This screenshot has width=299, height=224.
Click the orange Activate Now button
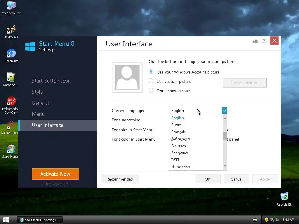55,174
